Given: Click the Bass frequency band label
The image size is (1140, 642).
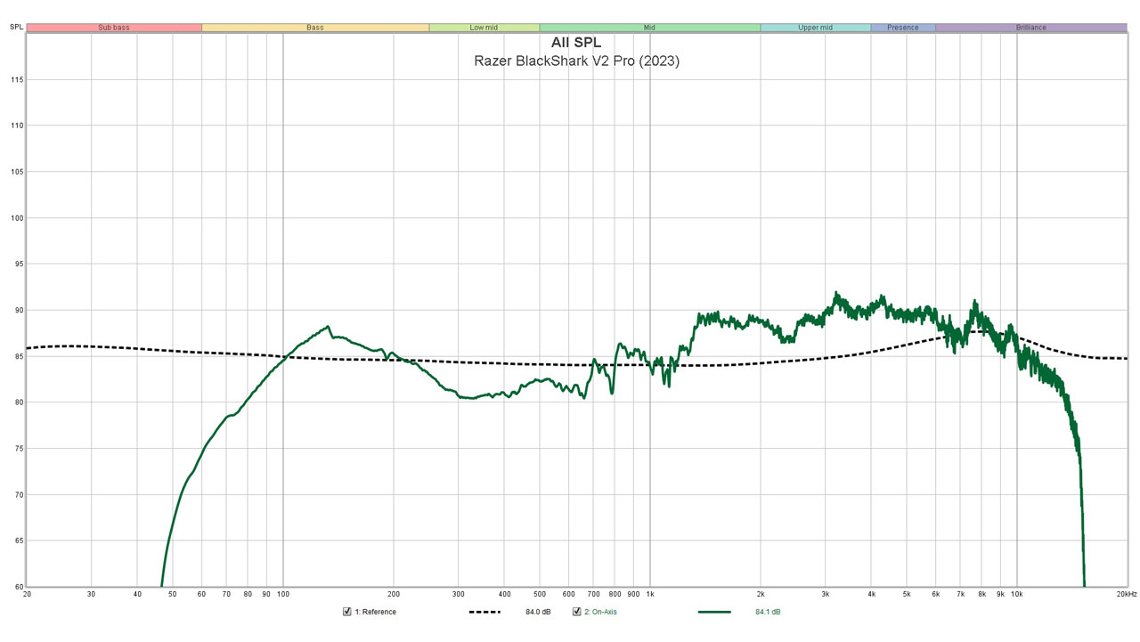Looking at the screenshot, I should click(x=315, y=28).
